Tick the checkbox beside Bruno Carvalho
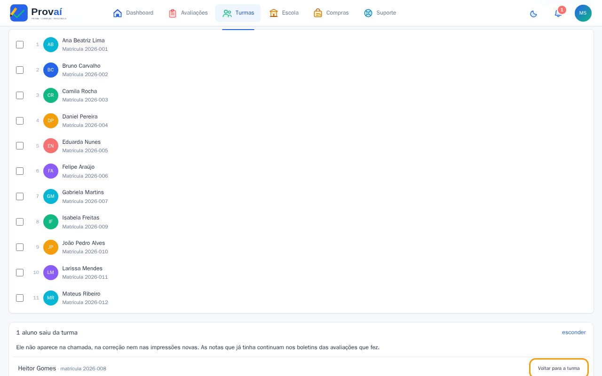 tap(20, 70)
